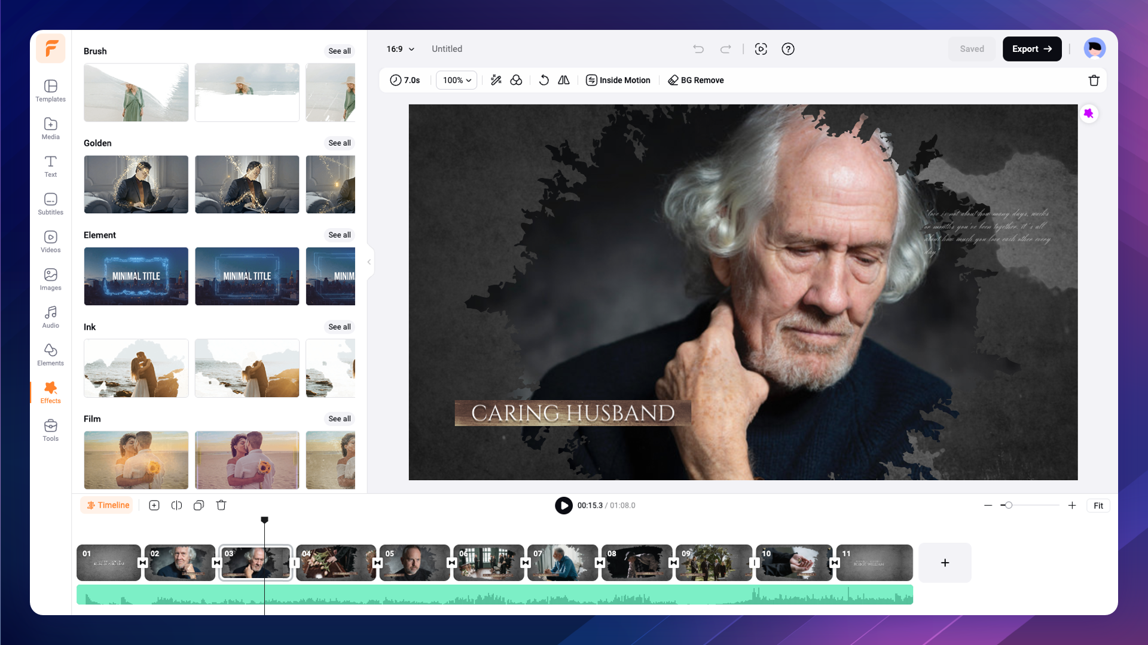
Task: Click the flip horizontal icon
Action: point(563,80)
